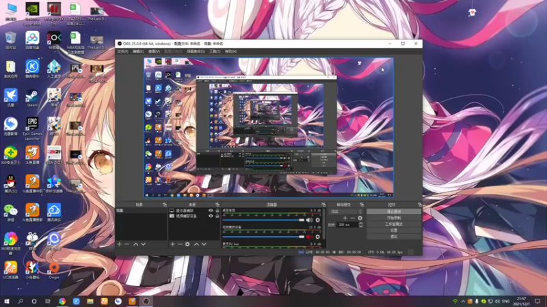
Task: Open OBS Settings (设置) button
Action: [394, 231]
